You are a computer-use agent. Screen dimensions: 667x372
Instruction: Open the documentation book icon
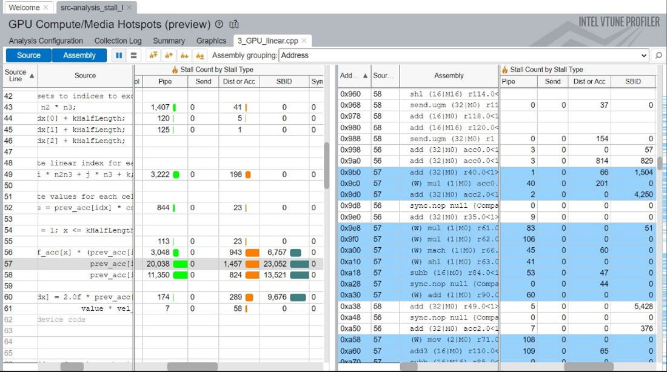(x=234, y=25)
